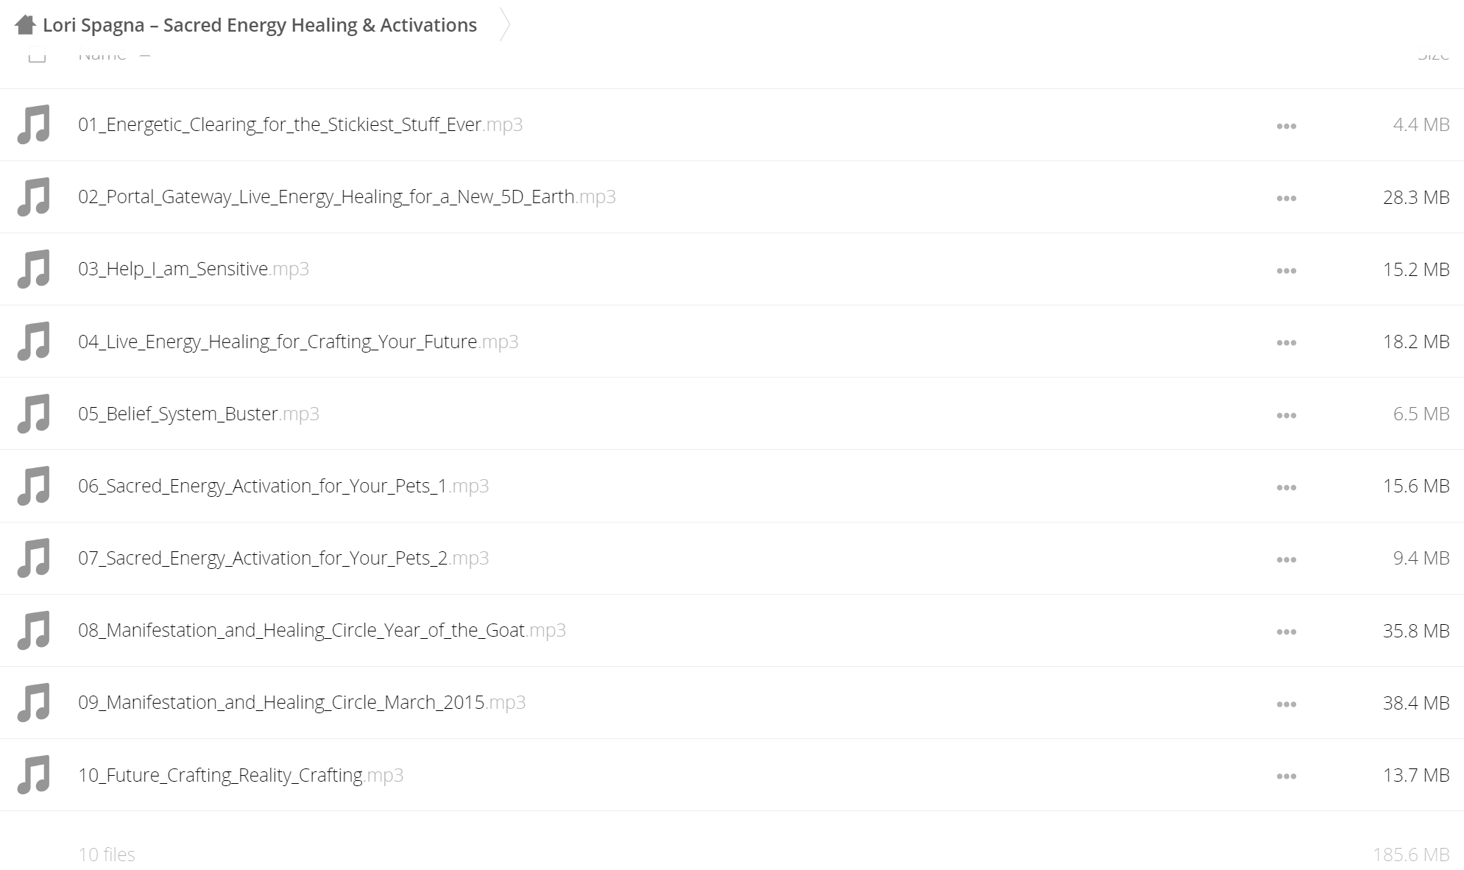Screen dimensions: 1464x870
Task: Click the home icon in the breadcrumb
Action: point(25,25)
